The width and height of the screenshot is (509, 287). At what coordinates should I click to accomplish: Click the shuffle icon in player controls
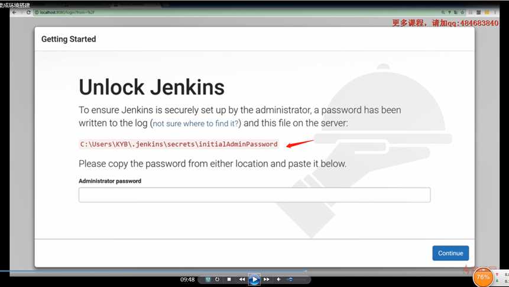(x=208, y=279)
